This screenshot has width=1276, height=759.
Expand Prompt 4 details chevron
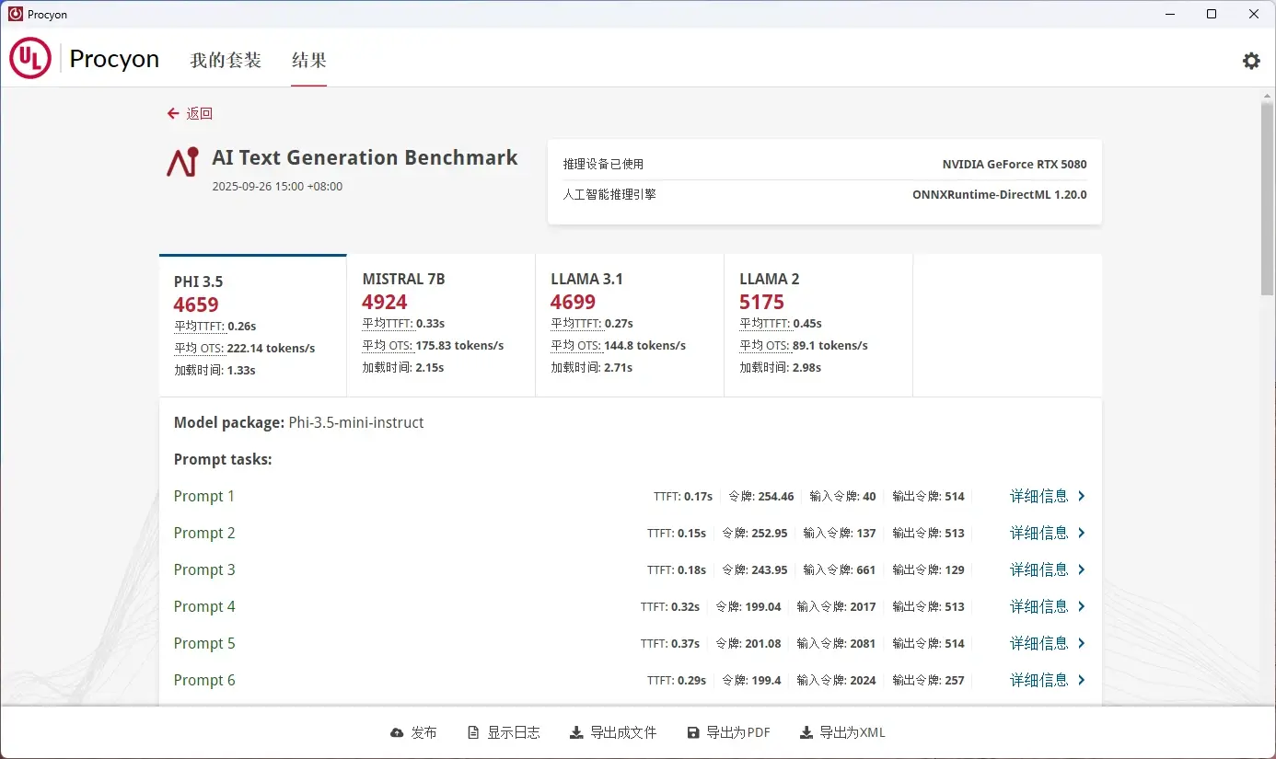tap(1082, 606)
